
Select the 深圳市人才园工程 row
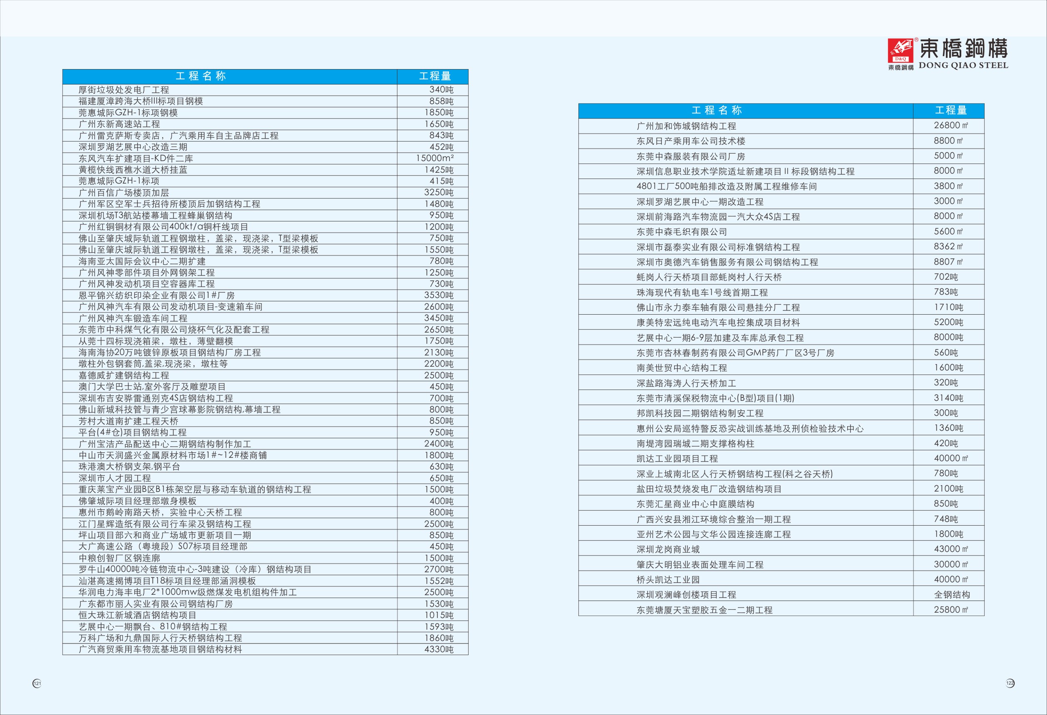(x=115, y=478)
